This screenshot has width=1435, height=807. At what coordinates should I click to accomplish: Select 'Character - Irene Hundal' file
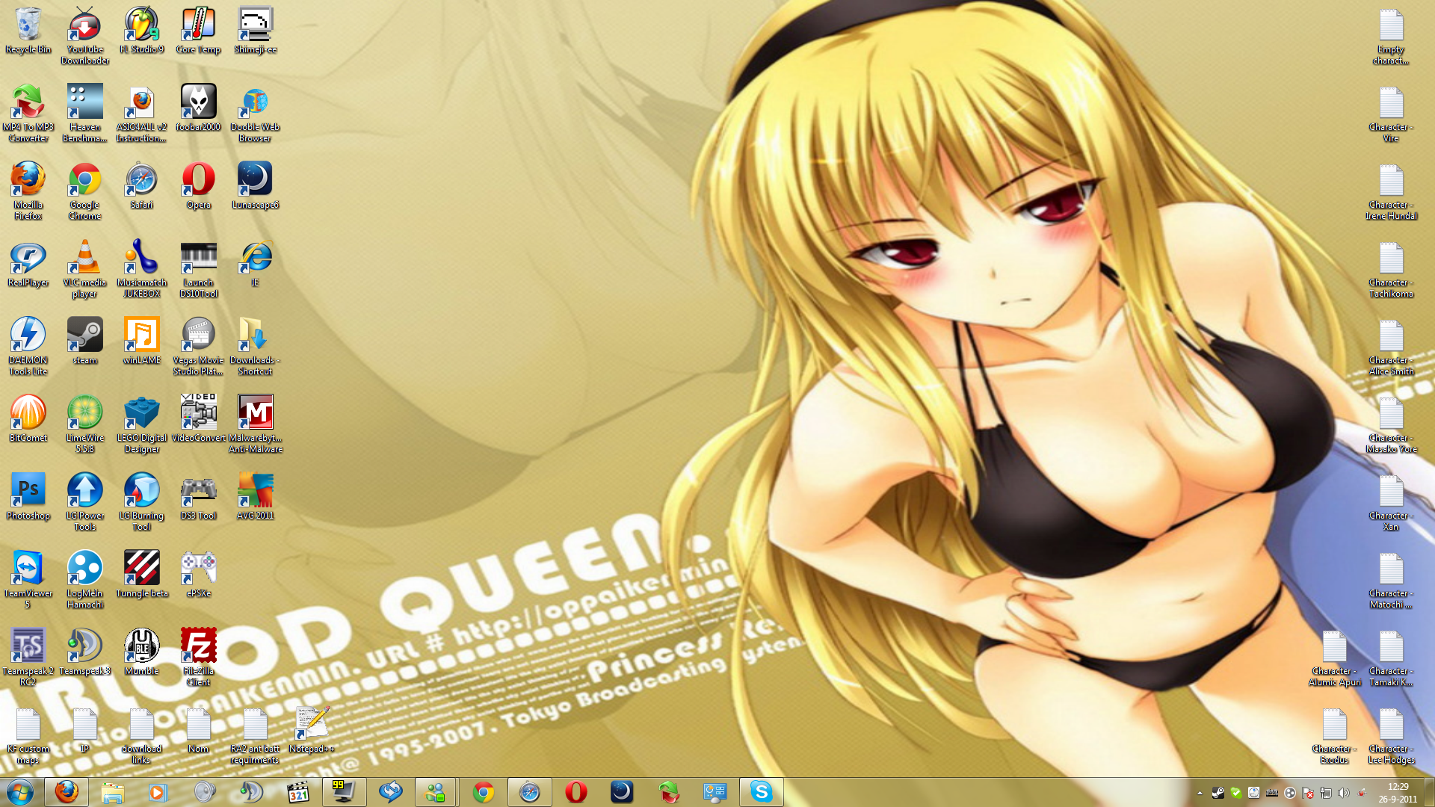(1392, 191)
